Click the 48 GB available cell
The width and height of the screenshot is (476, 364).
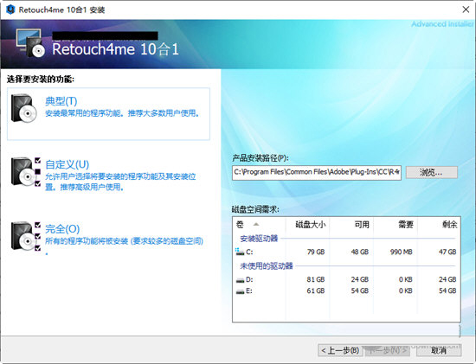click(x=360, y=252)
